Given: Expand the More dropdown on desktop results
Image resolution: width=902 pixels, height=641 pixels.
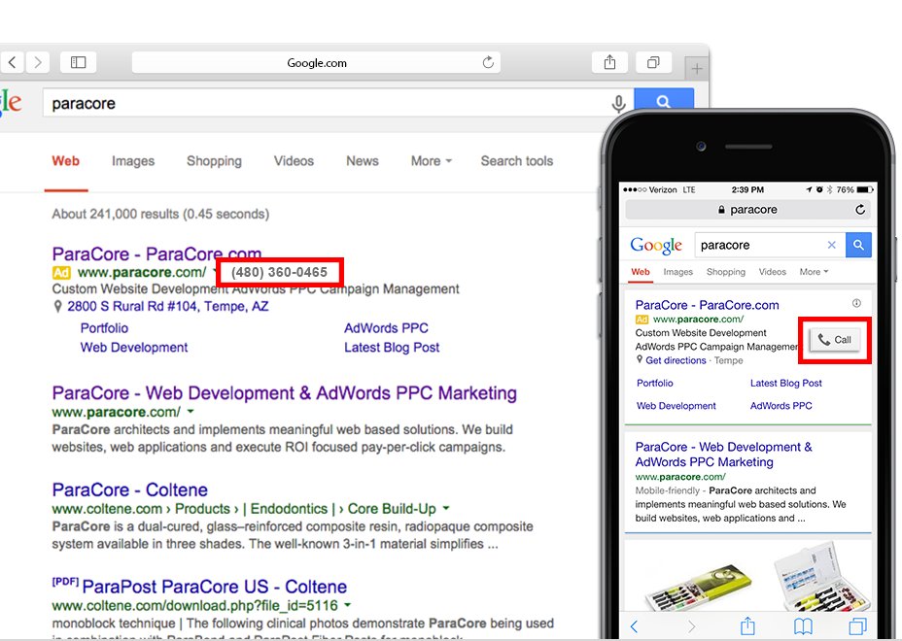Looking at the screenshot, I should pyautogui.click(x=432, y=161).
